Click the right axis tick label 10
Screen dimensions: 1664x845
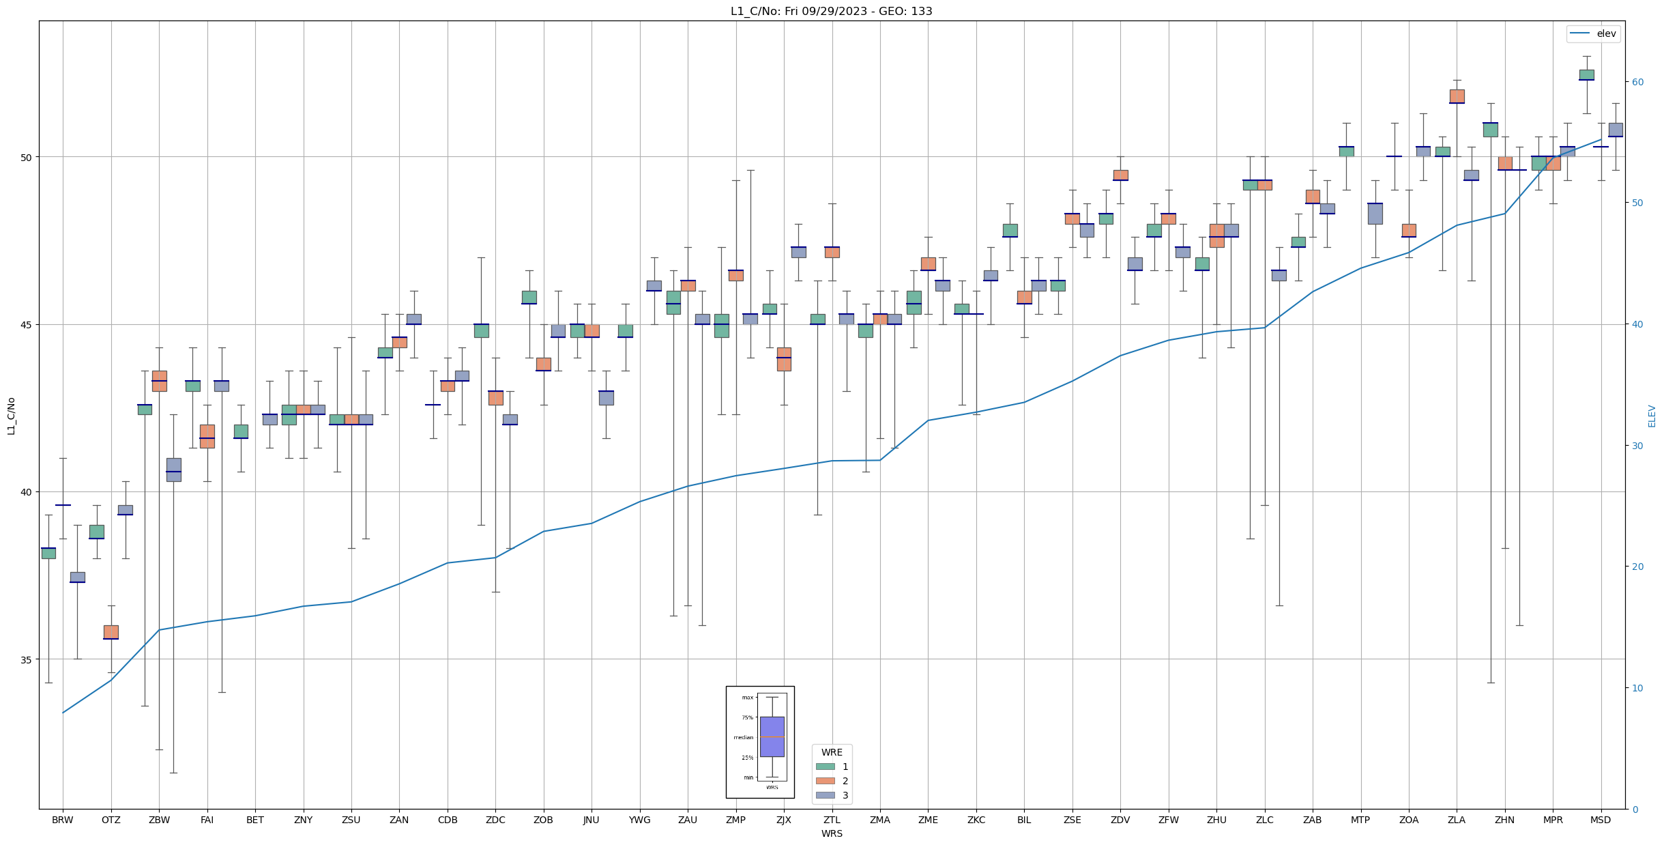[x=1637, y=688]
